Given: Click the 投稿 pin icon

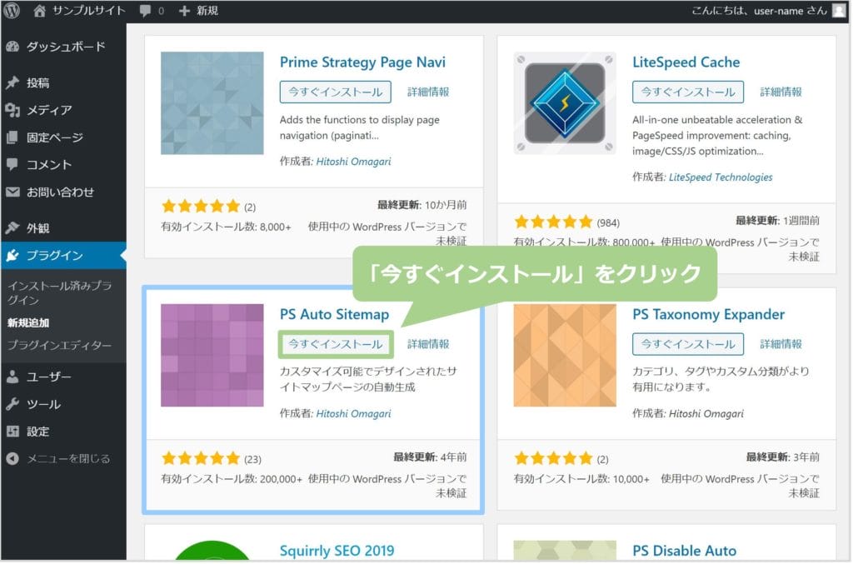Looking at the screenshot, I should coord(12,82).
